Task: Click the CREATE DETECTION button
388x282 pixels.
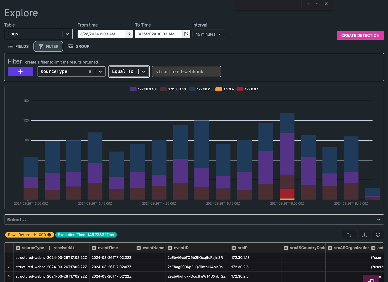Action: (360, 35)
